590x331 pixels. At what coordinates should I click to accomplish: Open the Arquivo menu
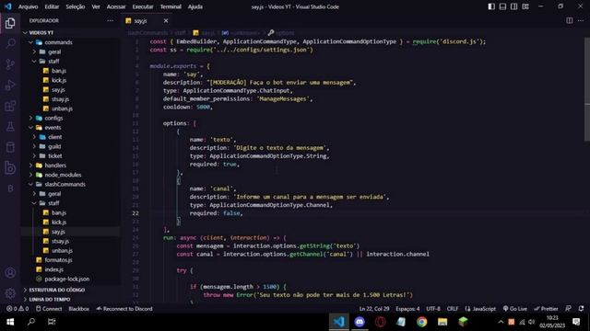(x=29, y=6)
